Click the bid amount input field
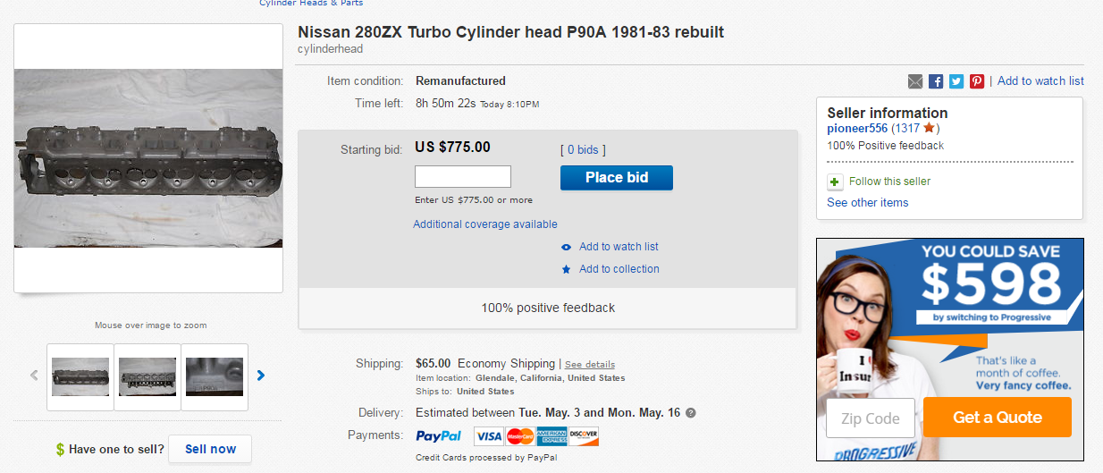Viewport: 1103px width, 473px height. [463, 176]
